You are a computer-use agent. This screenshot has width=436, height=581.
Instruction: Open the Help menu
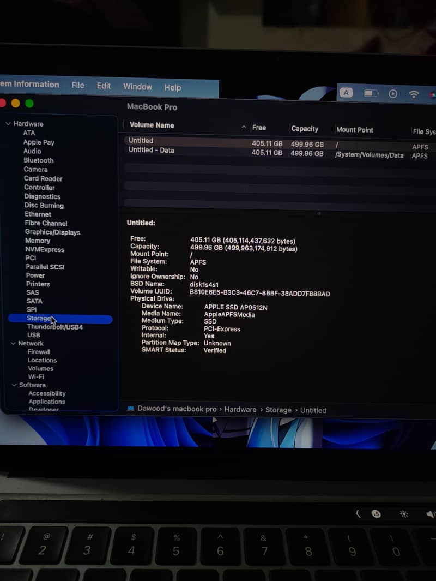[173, 87]
